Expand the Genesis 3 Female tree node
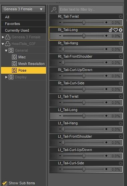The image size is (127, 186). pyautogui.click(x=3, y=37)
